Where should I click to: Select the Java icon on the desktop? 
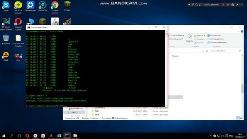pos(55,21)
